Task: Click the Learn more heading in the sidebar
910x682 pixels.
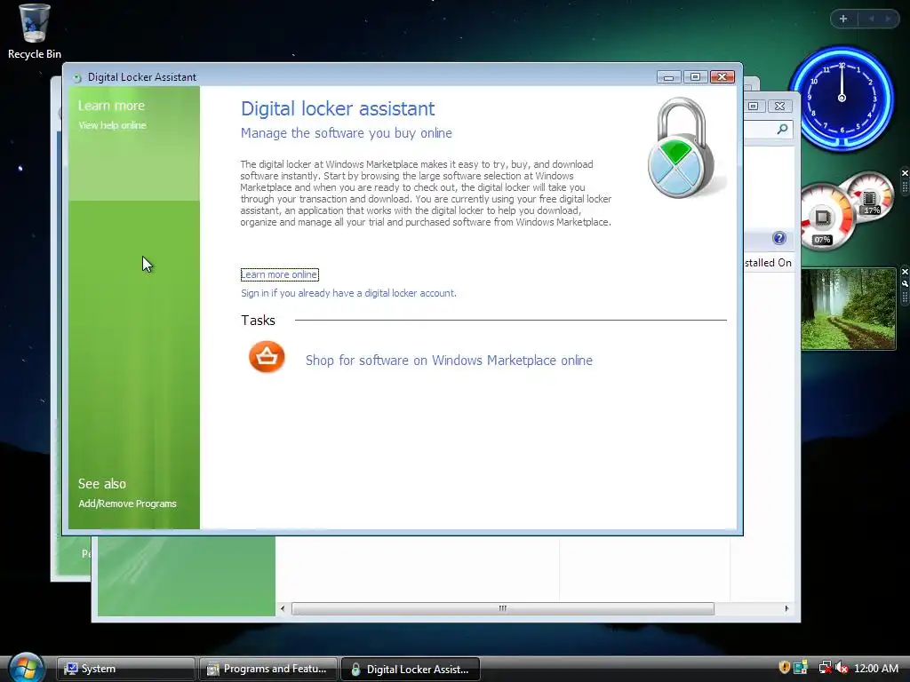Action: 111,106
